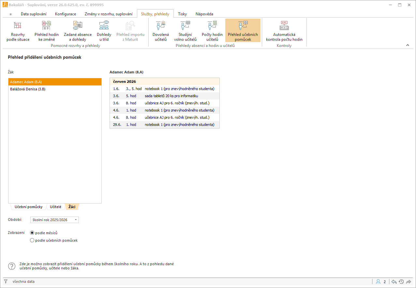Select student Adamec Adam (8.A)
Screen dimensions: 416x288
(55, 82)
